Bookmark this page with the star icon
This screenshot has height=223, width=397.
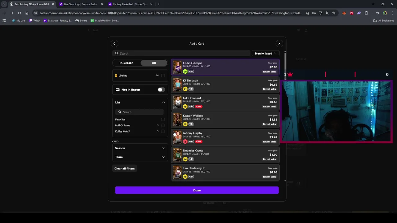pyautogui.click(x=333, y=13)
